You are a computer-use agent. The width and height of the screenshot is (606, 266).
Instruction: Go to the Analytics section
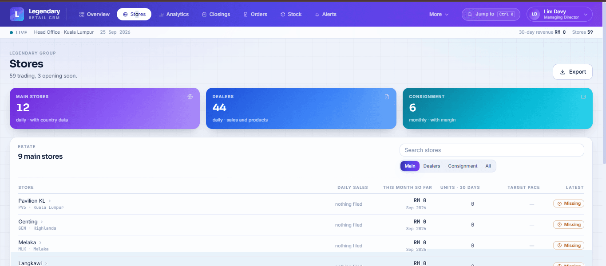click(174, 14)
